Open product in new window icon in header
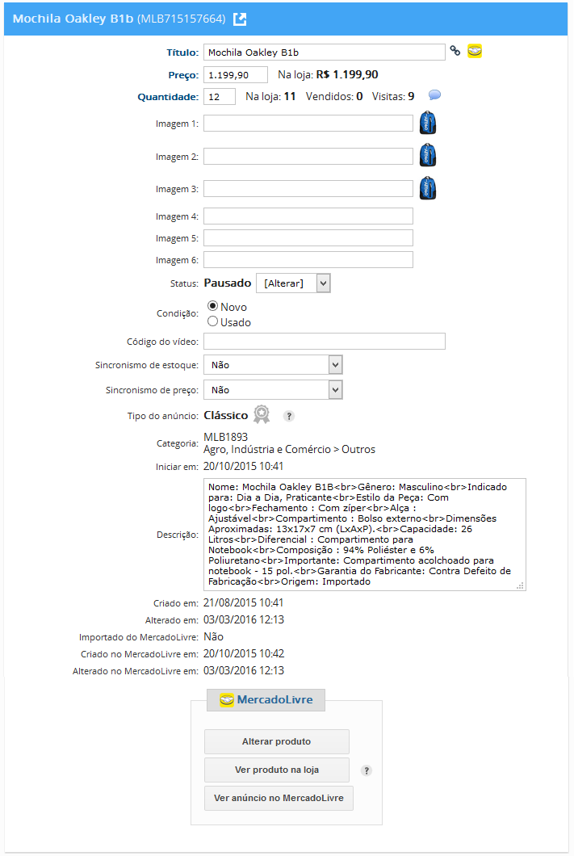The image size is (574, 856). point(240,19)
